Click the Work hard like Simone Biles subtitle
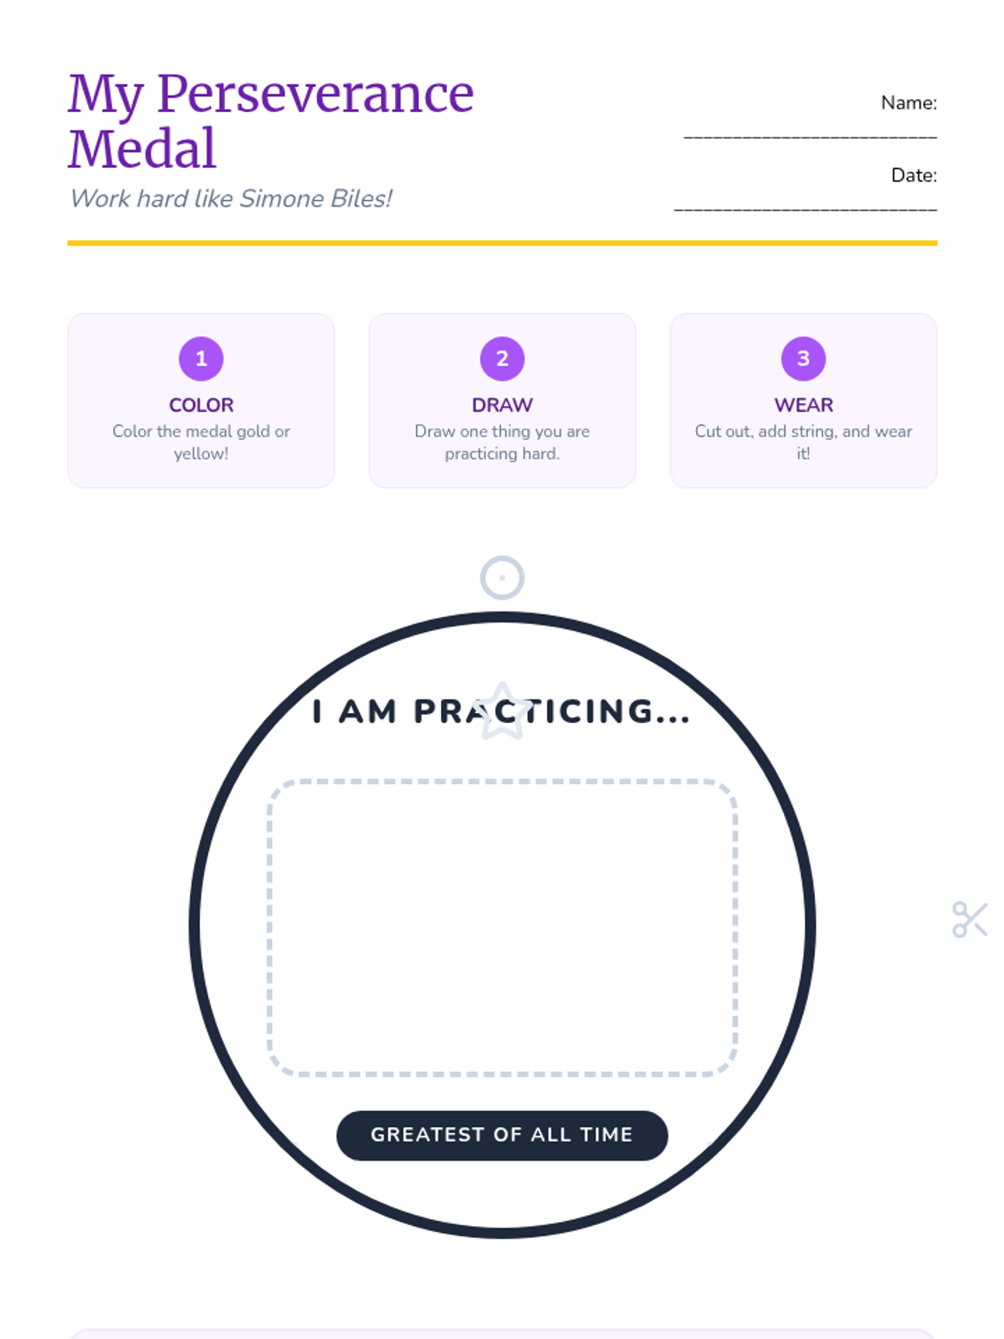 click(x=231, y=198)
